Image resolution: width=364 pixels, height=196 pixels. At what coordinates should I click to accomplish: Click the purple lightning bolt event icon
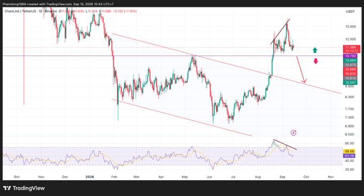tap(293, 133)
